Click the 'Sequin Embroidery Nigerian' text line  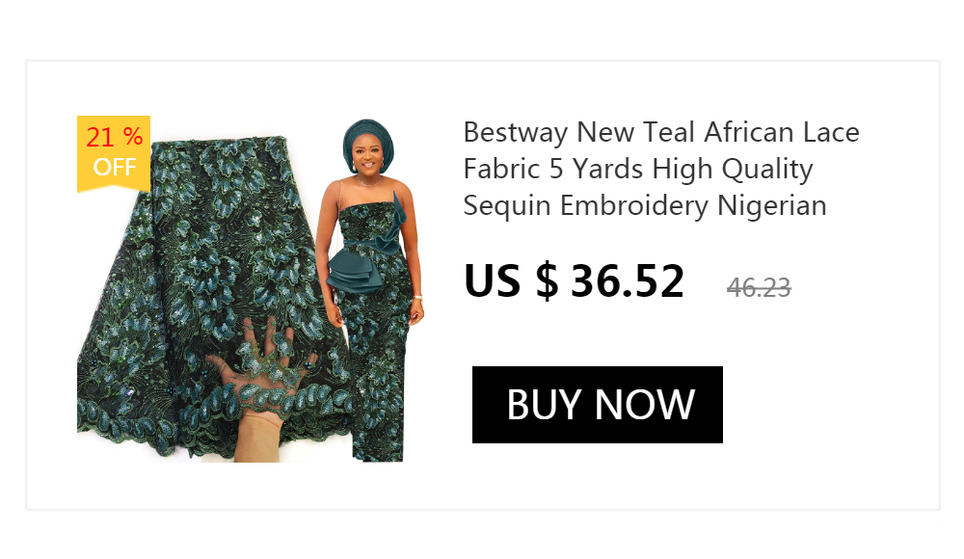click(645, 205)
